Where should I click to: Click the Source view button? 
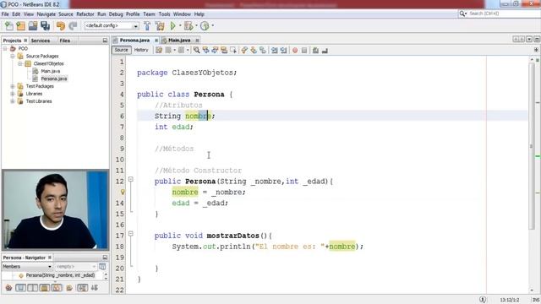[121, 51]
